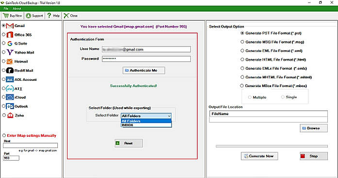Open Support from the toolbar
This screenshot has width=338, height=178.
(34, 15)
